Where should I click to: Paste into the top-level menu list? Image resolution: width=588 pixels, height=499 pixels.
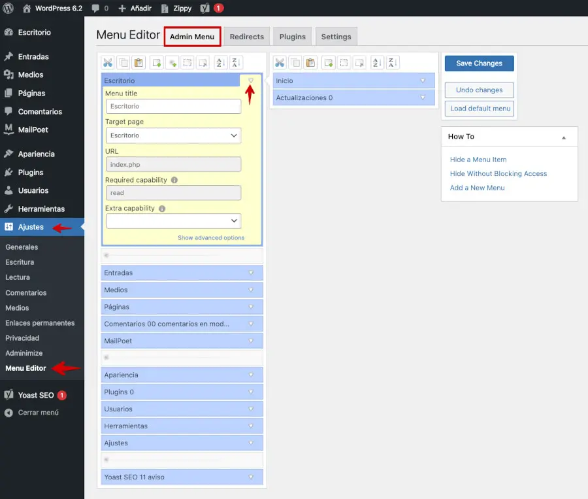coord(139,63)
